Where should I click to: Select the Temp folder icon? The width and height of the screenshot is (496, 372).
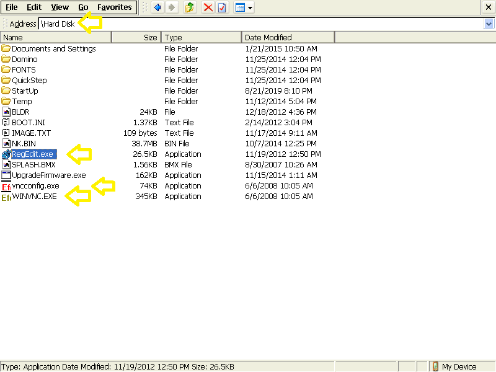[6, 101]
